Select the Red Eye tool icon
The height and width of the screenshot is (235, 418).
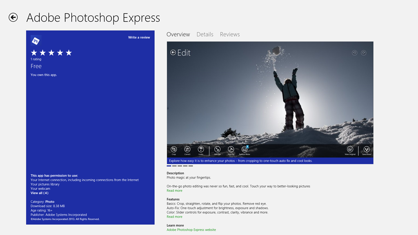pyautogui.click(x=218, y=150)
